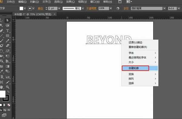Click the 不透明度 opacity panel link
This screenshot has width=182, height=119.
click(x=91, y=8)
